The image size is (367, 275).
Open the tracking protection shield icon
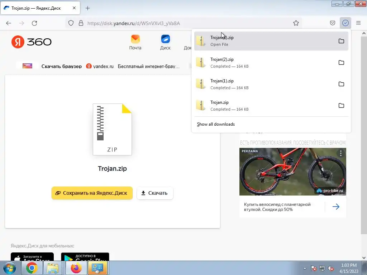click(x=71, y=23)
